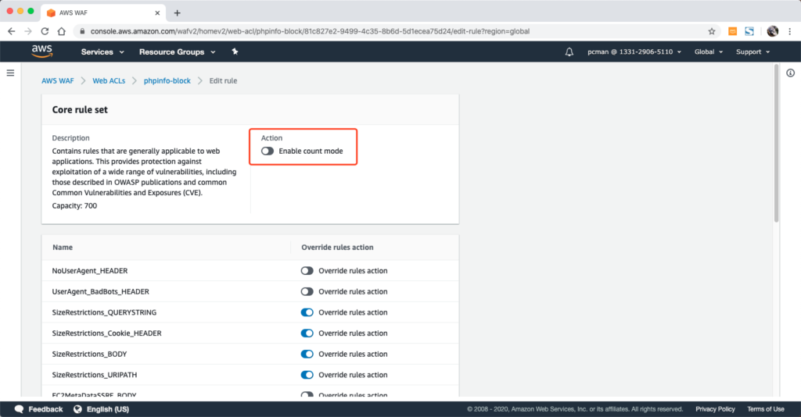Turn off override for SizeRestrictions_BODY
801x417 pixels.
click(307, 354)
